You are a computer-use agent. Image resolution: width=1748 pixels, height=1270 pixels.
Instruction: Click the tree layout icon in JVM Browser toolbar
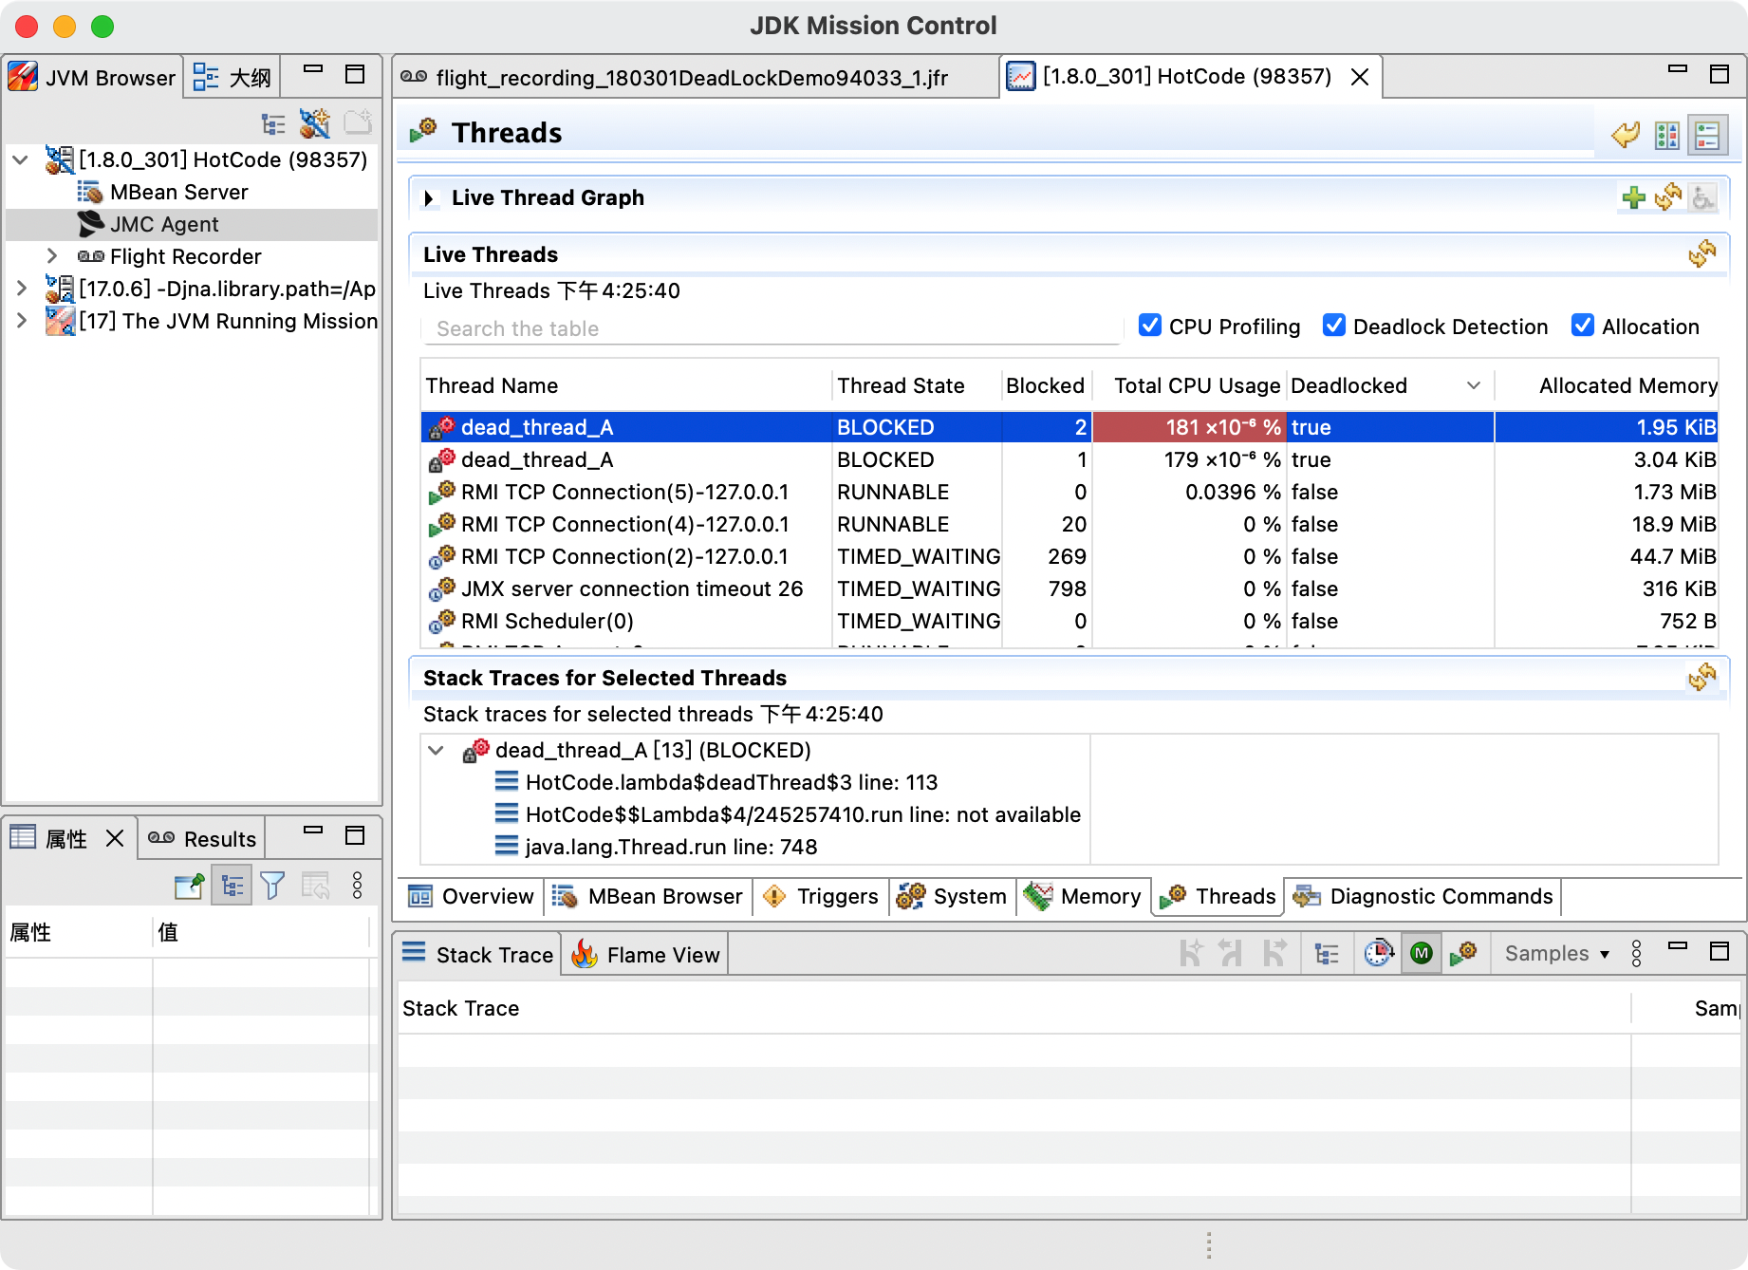[273, 124]
